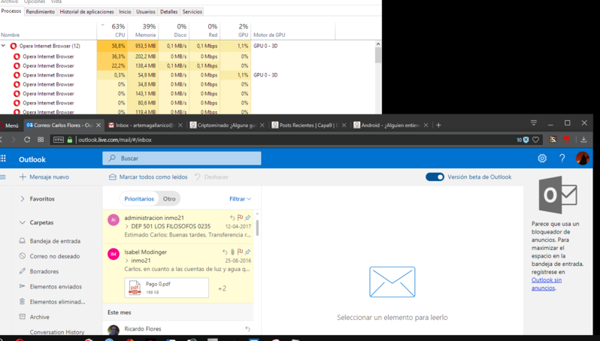Screen dimensions: 600x341
Task: Select Prioritarios inbox view
Action: pyautogui.click(x=139, y=199)
